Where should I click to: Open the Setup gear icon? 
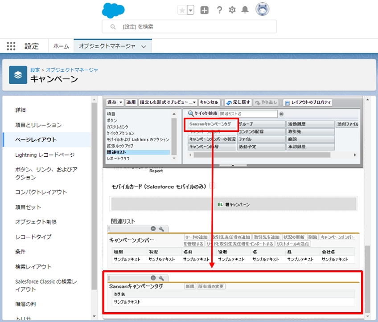232,10
